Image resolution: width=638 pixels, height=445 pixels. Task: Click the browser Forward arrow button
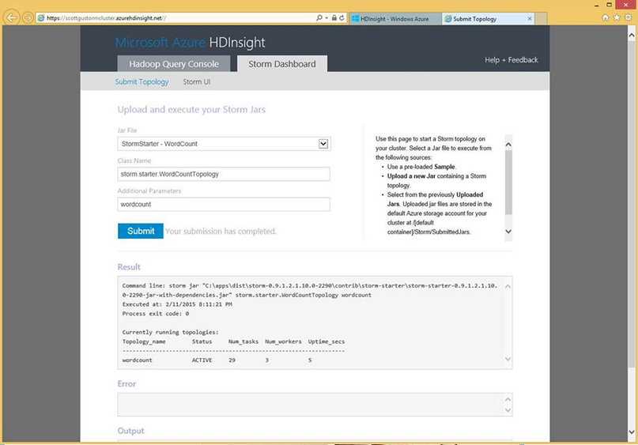27,18
